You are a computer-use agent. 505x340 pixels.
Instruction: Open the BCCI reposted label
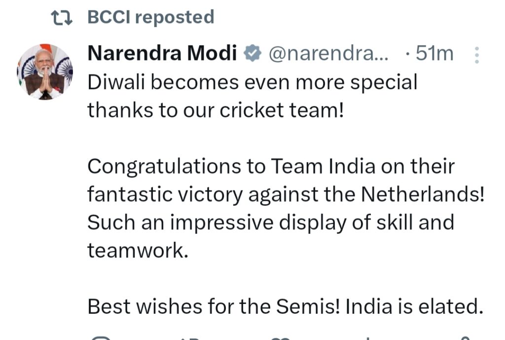[150, 18]
